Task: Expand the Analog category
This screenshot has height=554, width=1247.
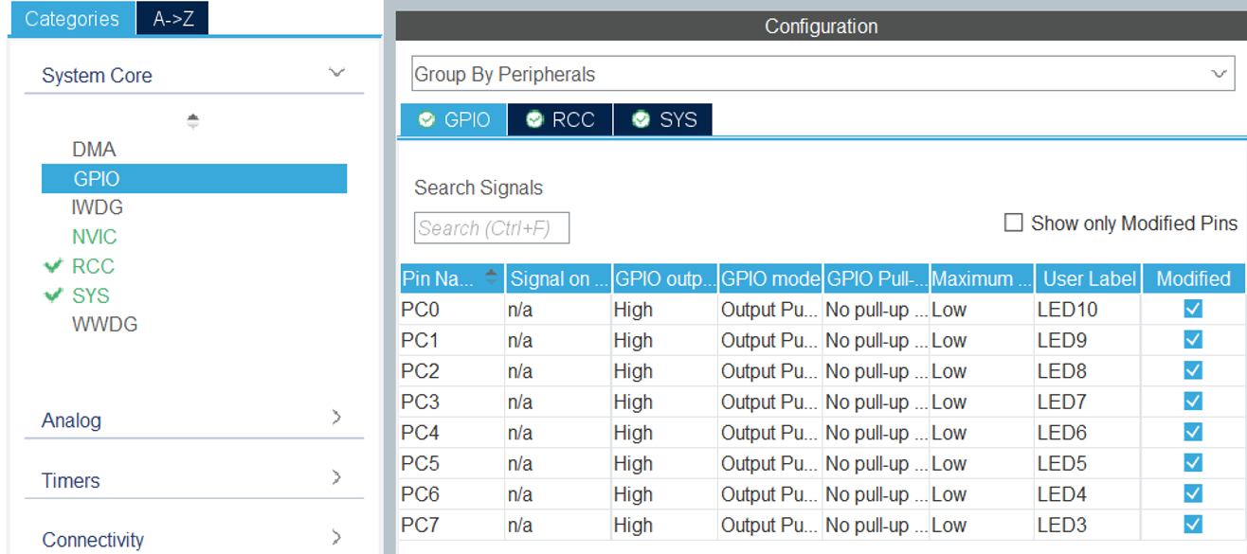Action: click(x=336, y=418)
